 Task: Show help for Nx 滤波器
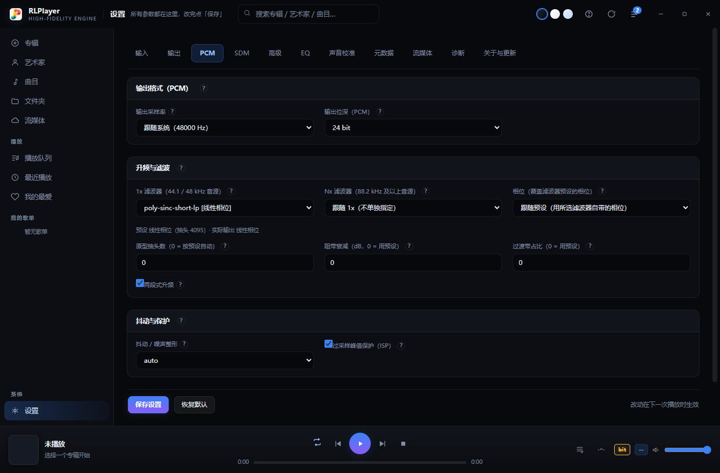coord(426,191)
